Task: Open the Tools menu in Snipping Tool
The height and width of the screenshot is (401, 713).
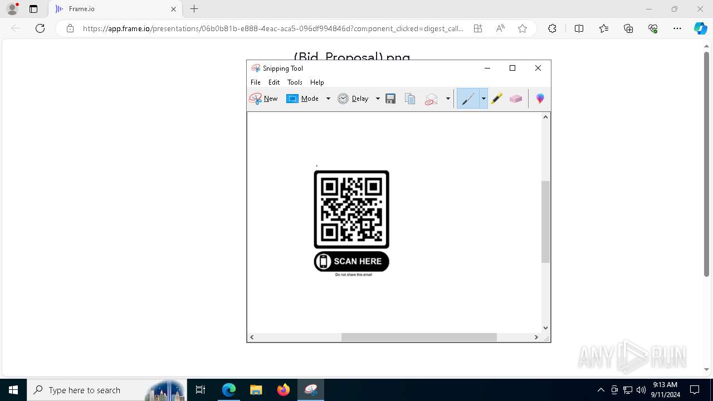Action: pos(295,82)
